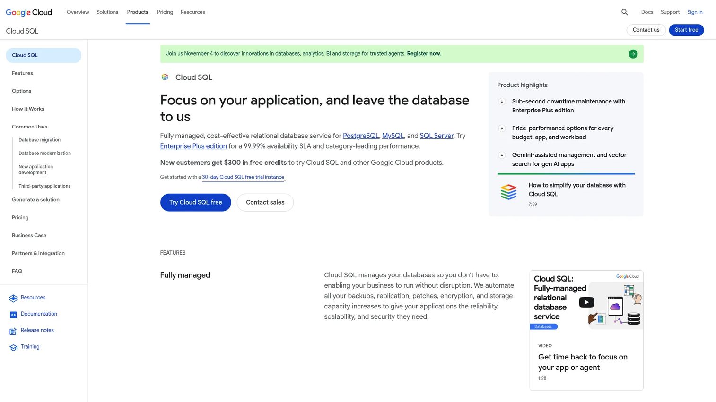The width and height of the screenshot is (716, 402).
Task: Click the Documentation sidebar icon
Action: [13, 315]
